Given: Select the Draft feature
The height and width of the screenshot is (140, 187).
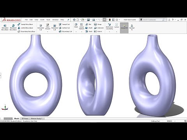Looking at the screenshot, I should pos(89,28).
